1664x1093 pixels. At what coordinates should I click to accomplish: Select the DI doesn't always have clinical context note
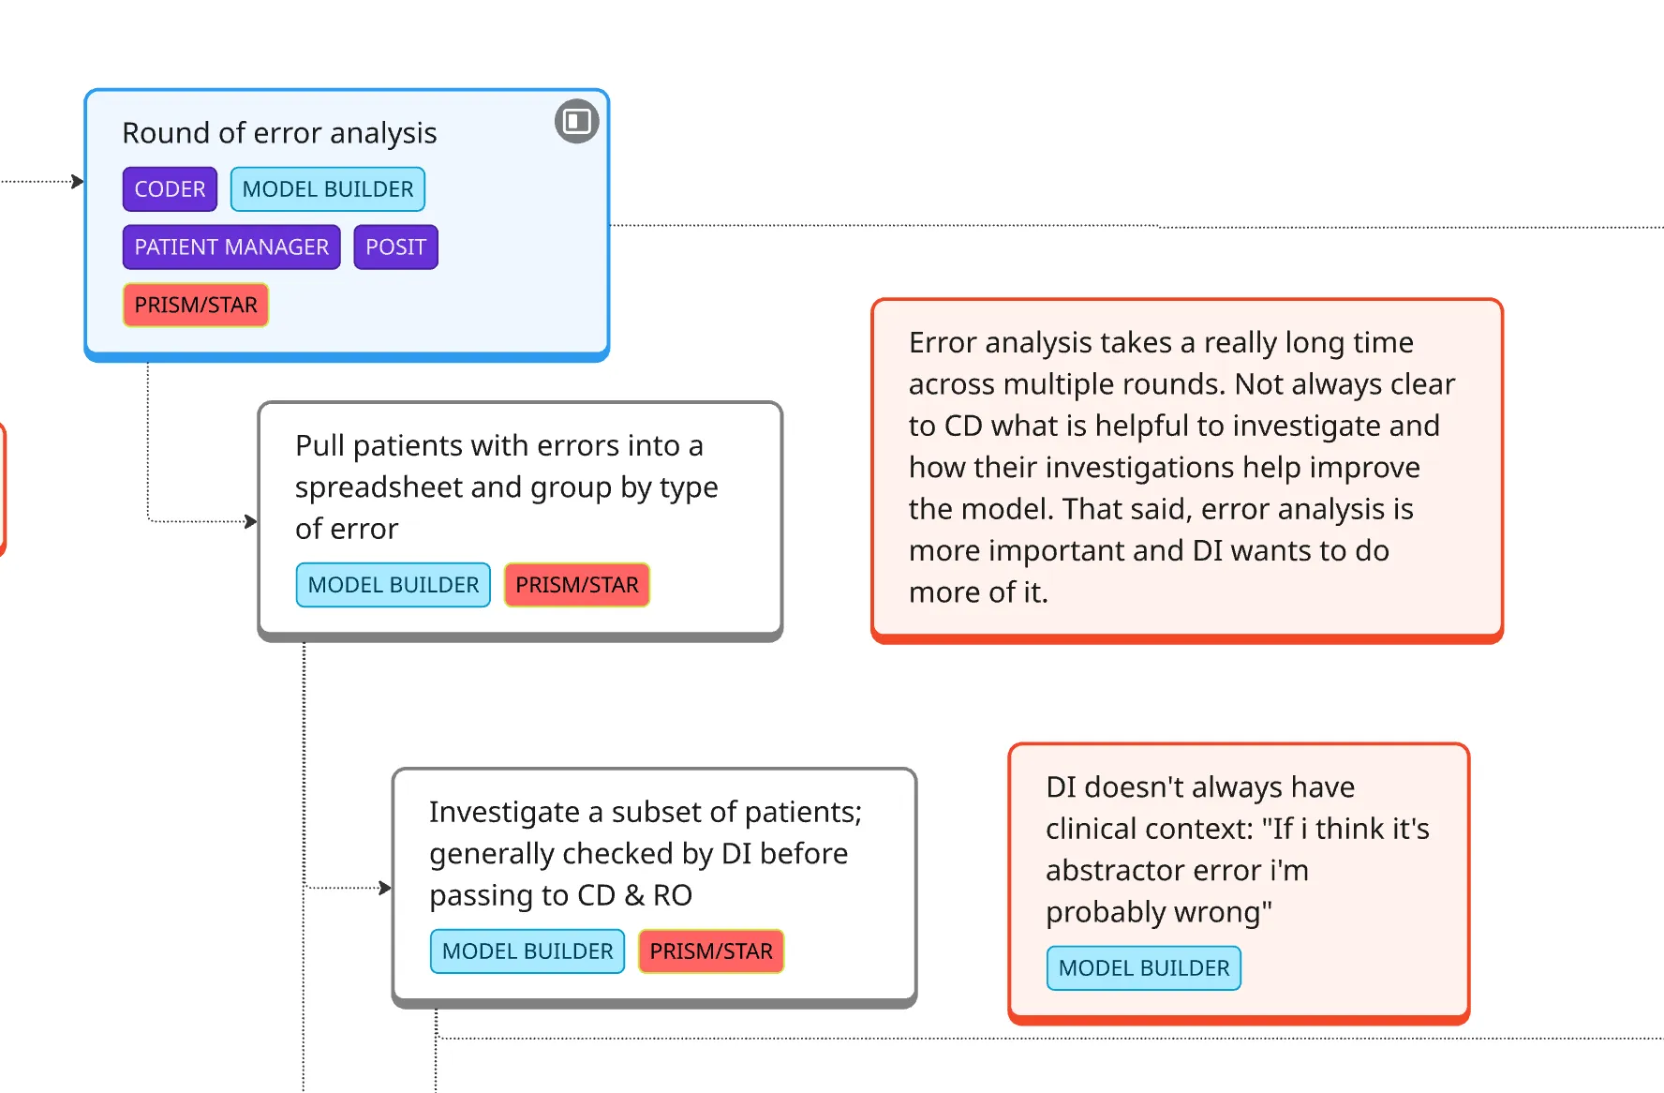tap(1237, 849)
